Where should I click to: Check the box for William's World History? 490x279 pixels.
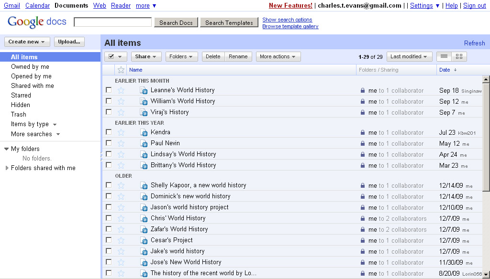coord(109,101)
